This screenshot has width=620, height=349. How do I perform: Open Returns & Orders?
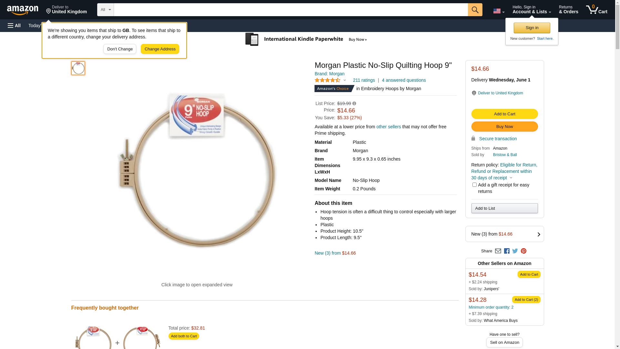(x=568, y=10)
